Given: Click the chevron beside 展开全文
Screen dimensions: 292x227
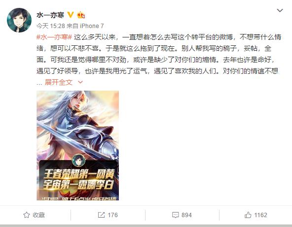Looking at the screenshot, I should [x=80, y=82].
